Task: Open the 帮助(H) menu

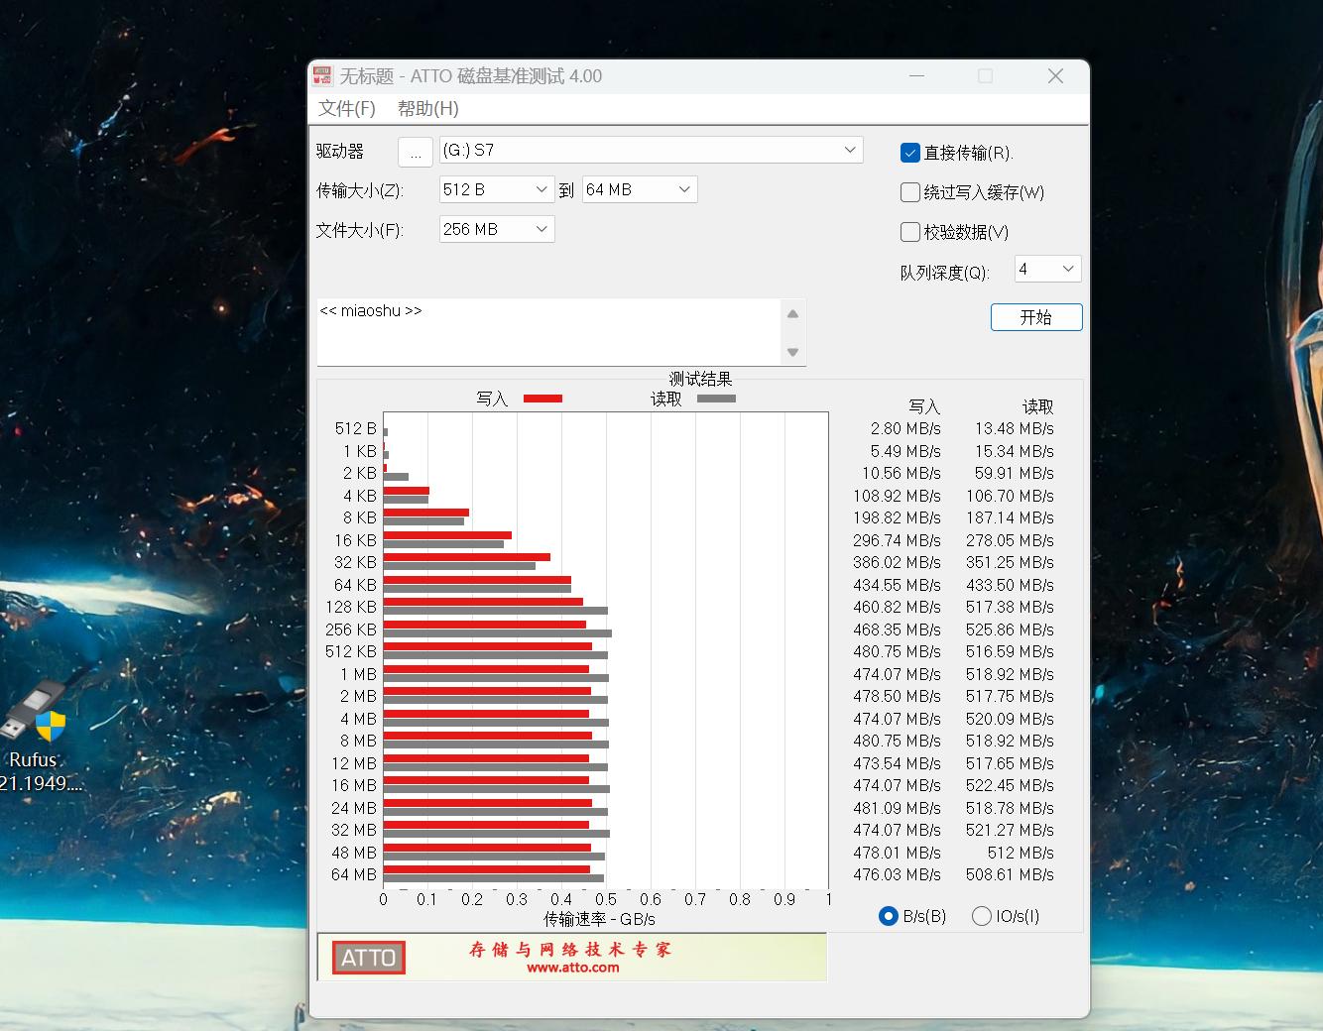Action: 427,108
